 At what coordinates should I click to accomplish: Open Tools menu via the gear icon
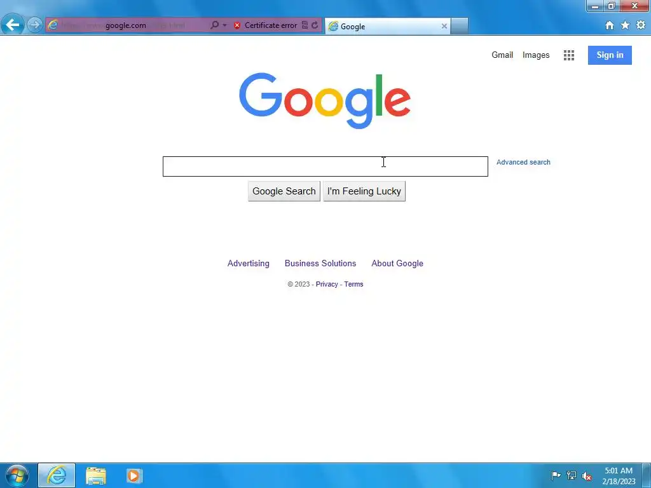pyautogui.click(x=641, y=25)
